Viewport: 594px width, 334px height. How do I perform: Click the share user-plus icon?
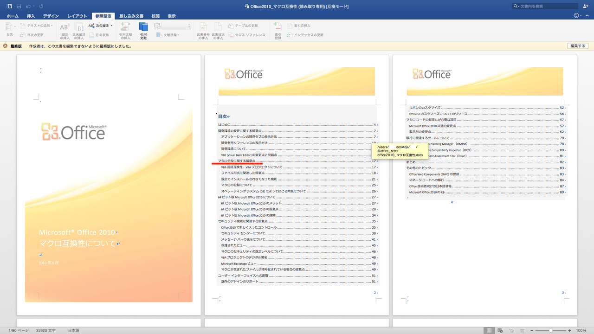point(586,6)
